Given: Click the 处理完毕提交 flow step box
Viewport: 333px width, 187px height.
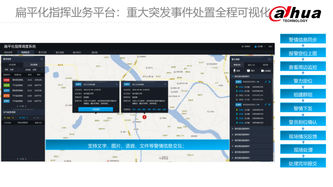Looking at the screenshot, I should pos(303,163).
